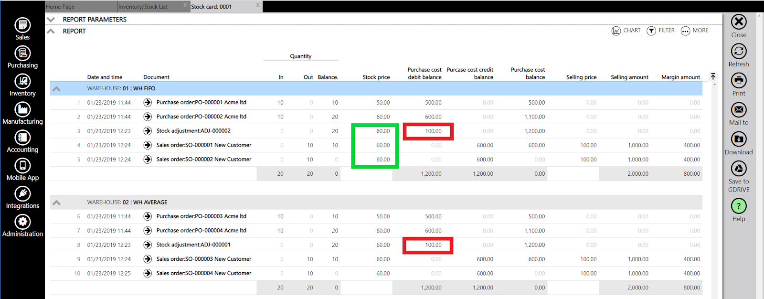Open Stock adjustment ADJ-000001
Screen dimensions: 764x299
pos(193,245)
